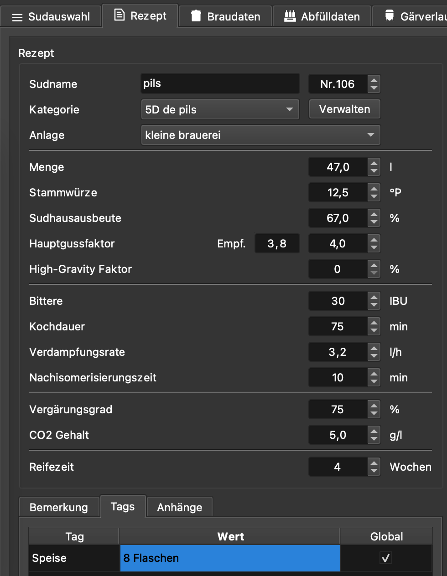Toggle the Global checkbox for Speise tag
This screenshot has height=576, width=447.
pyautogui.click(x=386, y=558)
